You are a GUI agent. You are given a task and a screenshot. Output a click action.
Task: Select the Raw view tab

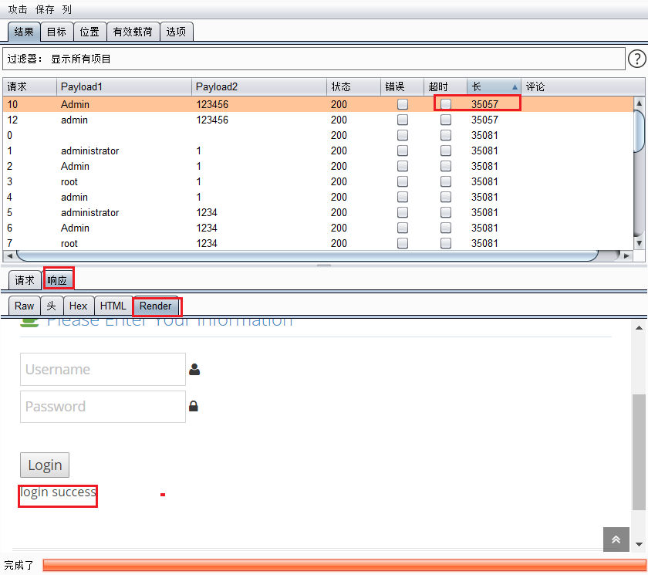25,306
